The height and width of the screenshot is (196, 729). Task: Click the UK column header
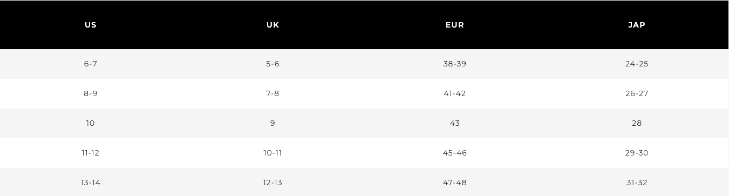pyautogui.click(x=272, y=25)
